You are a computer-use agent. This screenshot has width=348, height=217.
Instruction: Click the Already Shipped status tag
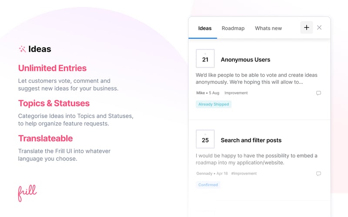(x=214, y=104)
